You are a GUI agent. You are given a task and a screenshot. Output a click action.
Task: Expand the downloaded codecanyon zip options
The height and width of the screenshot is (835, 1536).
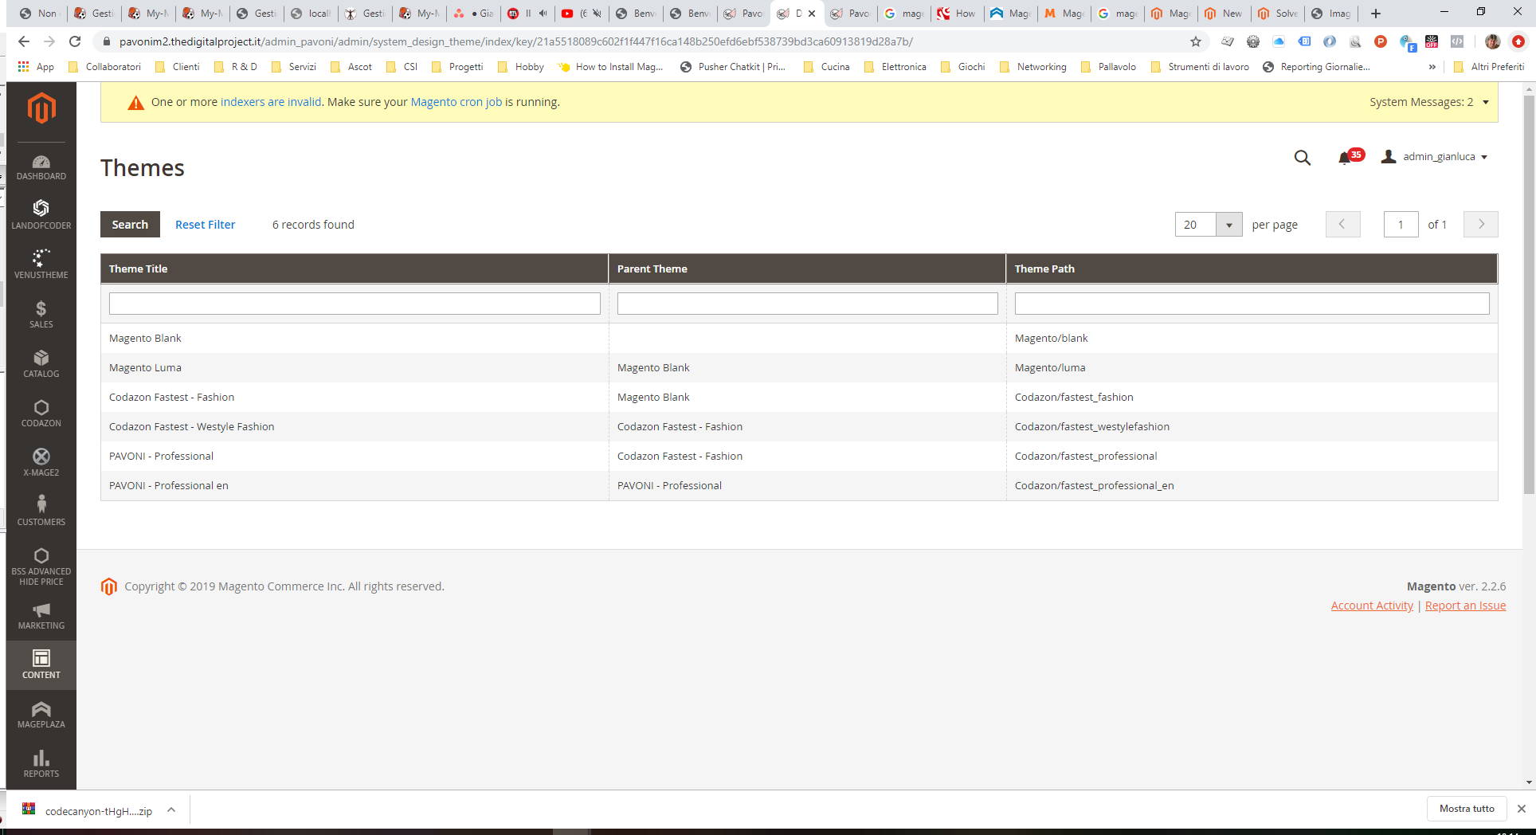coord(171,810)
